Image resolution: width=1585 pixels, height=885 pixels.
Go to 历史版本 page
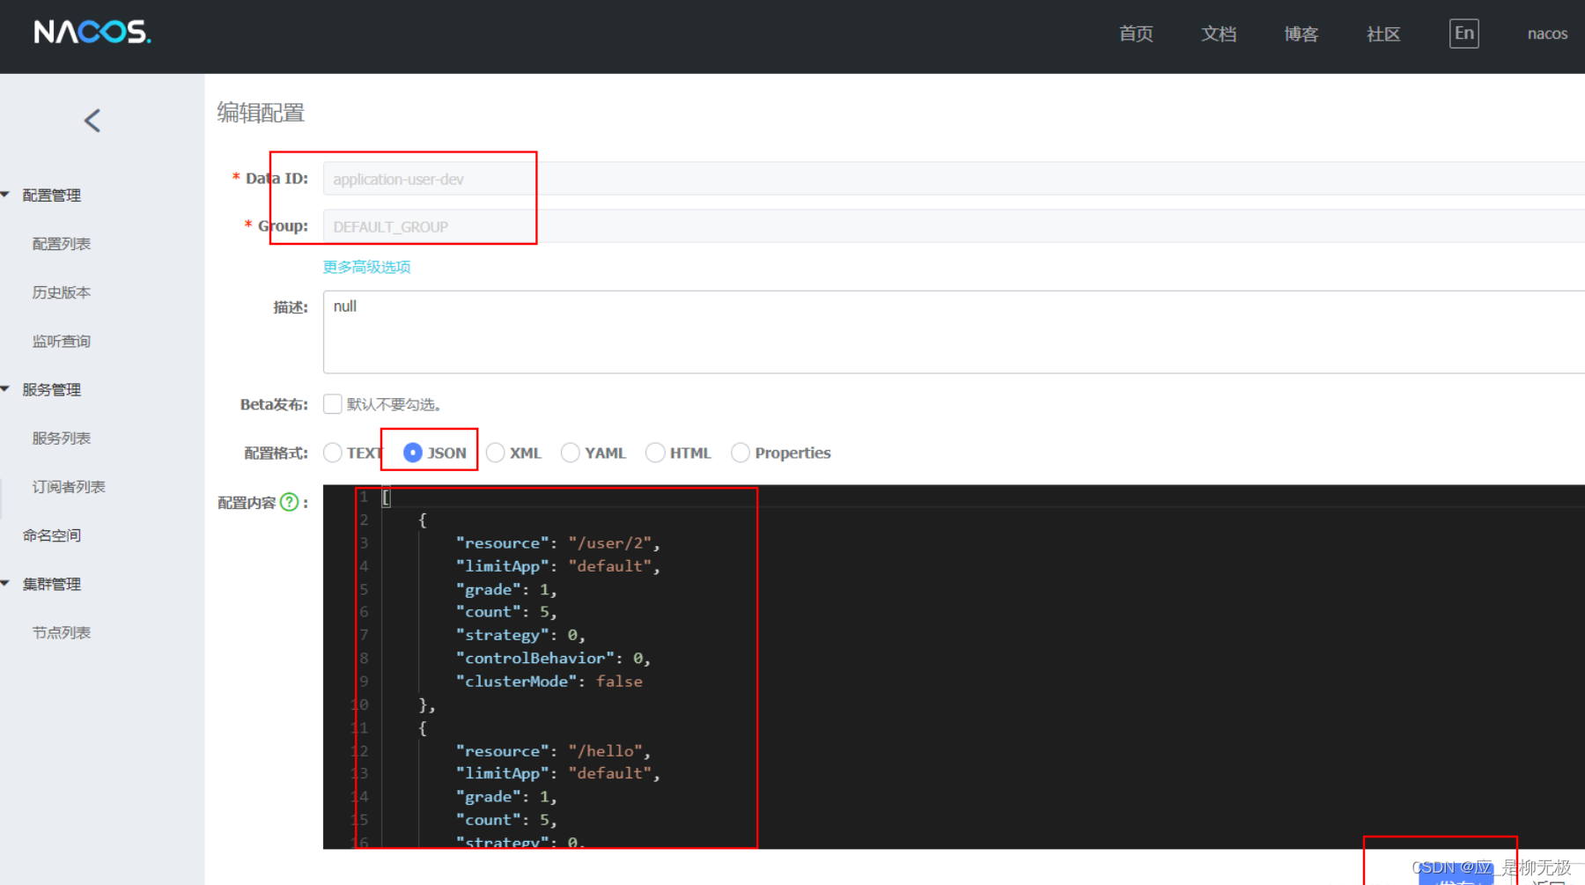click(x=62, y=292)
